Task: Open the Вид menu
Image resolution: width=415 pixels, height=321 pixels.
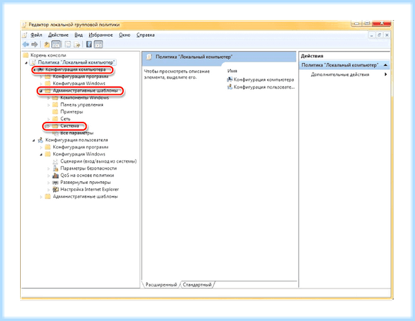Action: pyautogui.click(x=78, y=35)
